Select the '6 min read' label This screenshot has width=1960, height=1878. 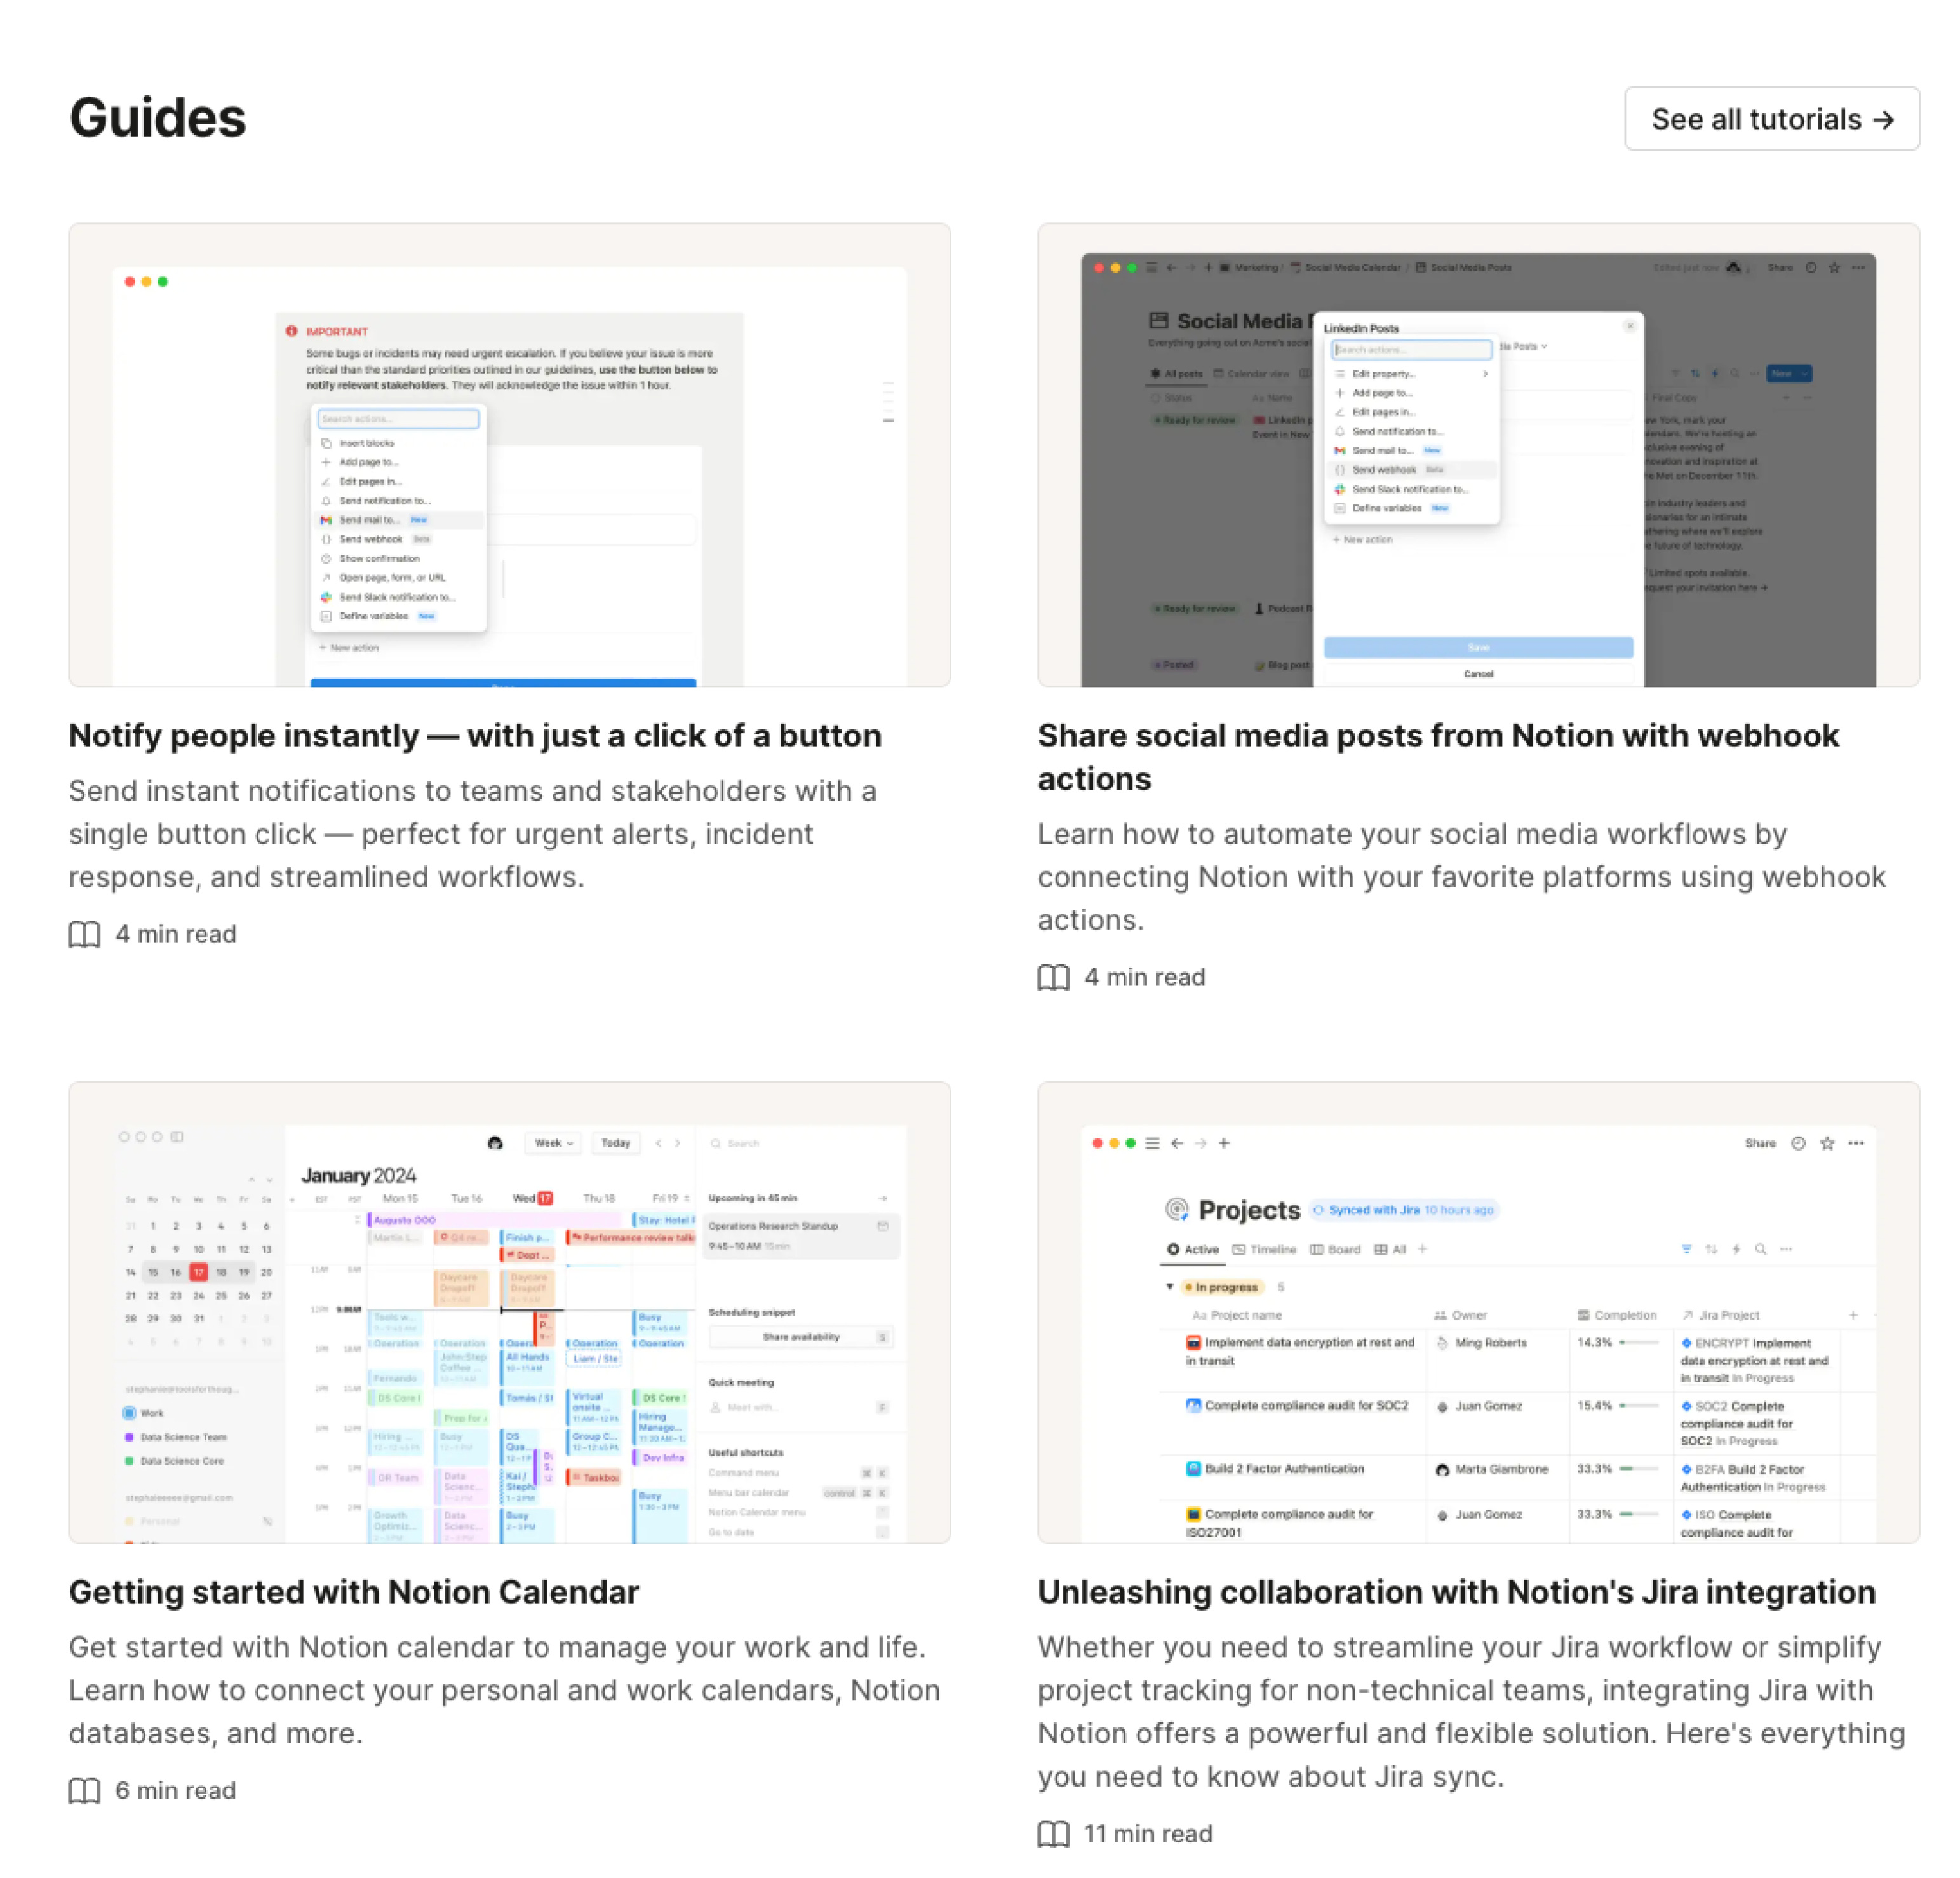click(176, 1791)
